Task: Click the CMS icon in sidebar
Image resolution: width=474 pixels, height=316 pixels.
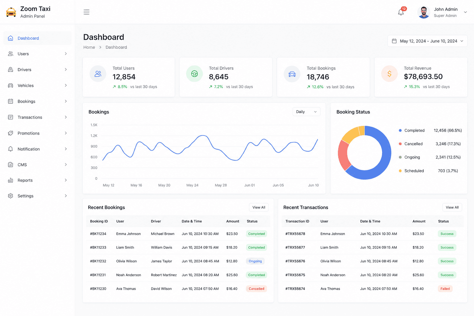Action: (10, 165)
